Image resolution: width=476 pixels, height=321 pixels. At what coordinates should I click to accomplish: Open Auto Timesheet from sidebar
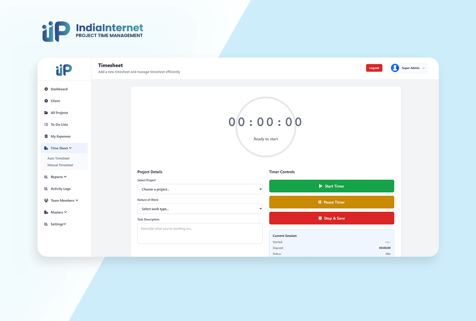tap(58, 159)
